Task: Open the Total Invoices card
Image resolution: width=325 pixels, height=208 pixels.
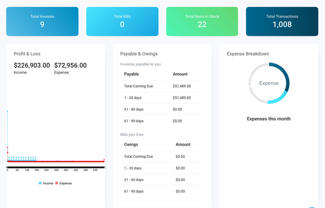Action: click(42, 22)
